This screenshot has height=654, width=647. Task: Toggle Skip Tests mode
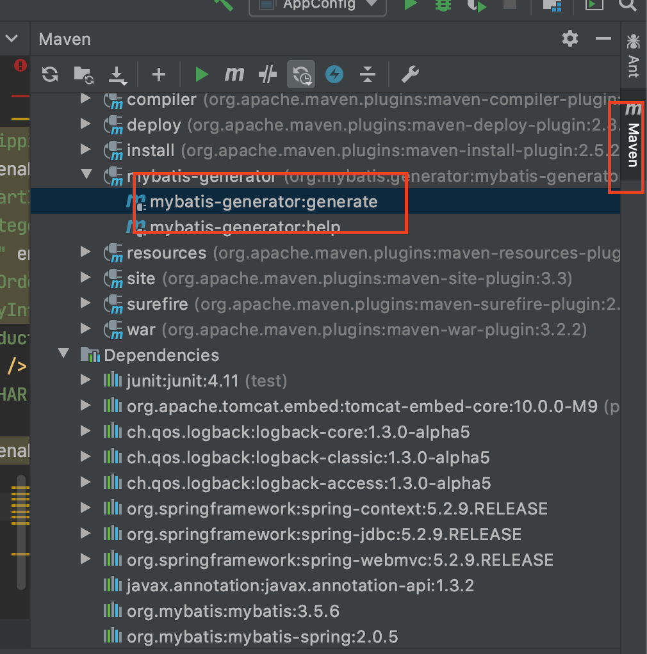[268, 75]
